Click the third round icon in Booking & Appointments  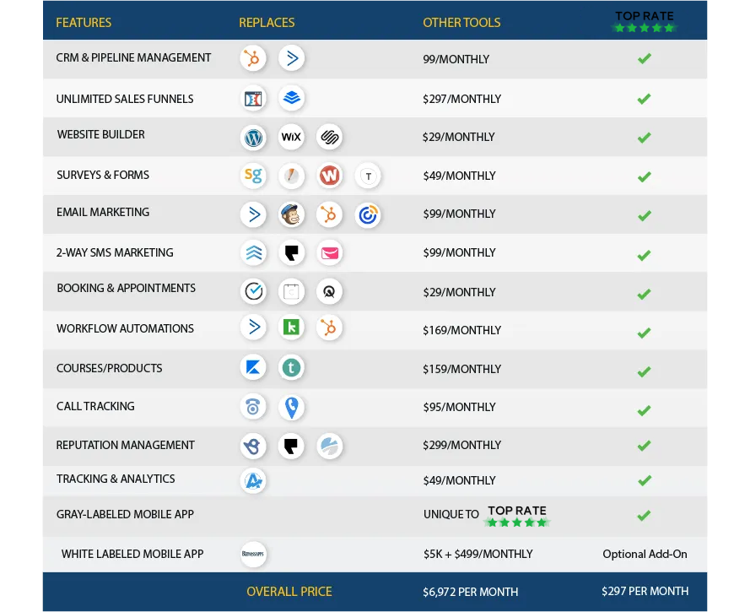coord(329,291)
